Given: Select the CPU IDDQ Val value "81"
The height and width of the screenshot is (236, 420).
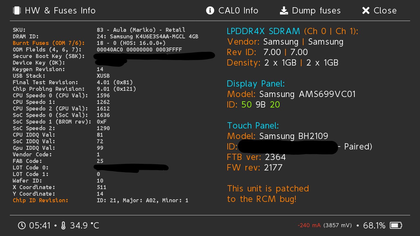Looking at the screenshot, I should point(100,135).
